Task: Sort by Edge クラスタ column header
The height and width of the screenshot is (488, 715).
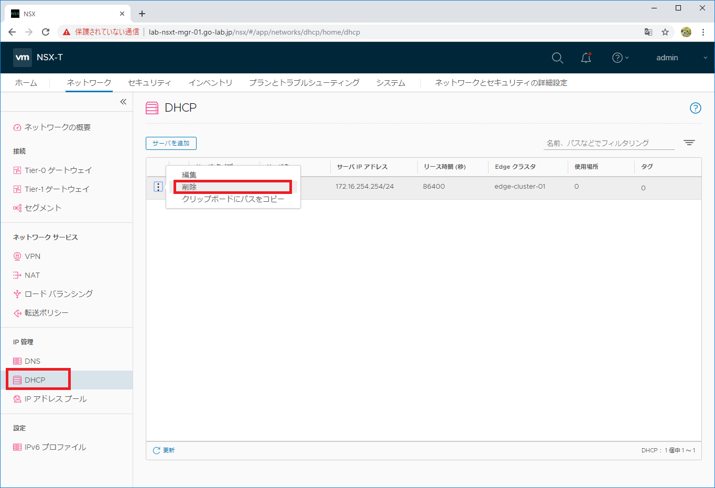Action: tap(515, 167)
